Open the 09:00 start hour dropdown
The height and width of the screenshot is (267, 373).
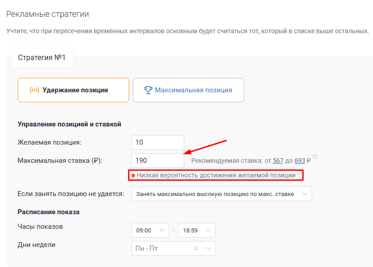(150, 230)
